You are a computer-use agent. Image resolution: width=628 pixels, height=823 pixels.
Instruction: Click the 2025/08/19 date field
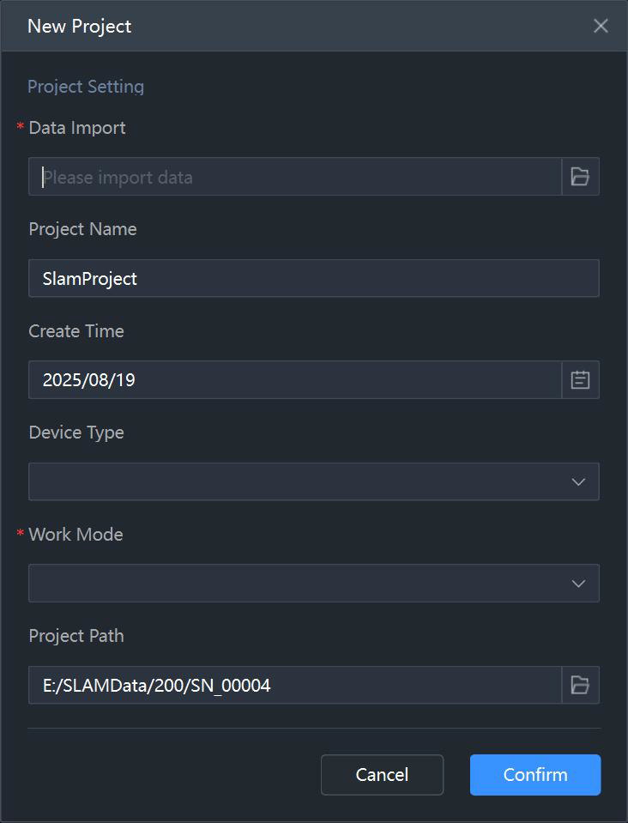pyautogui.click(x=295, y=380)
